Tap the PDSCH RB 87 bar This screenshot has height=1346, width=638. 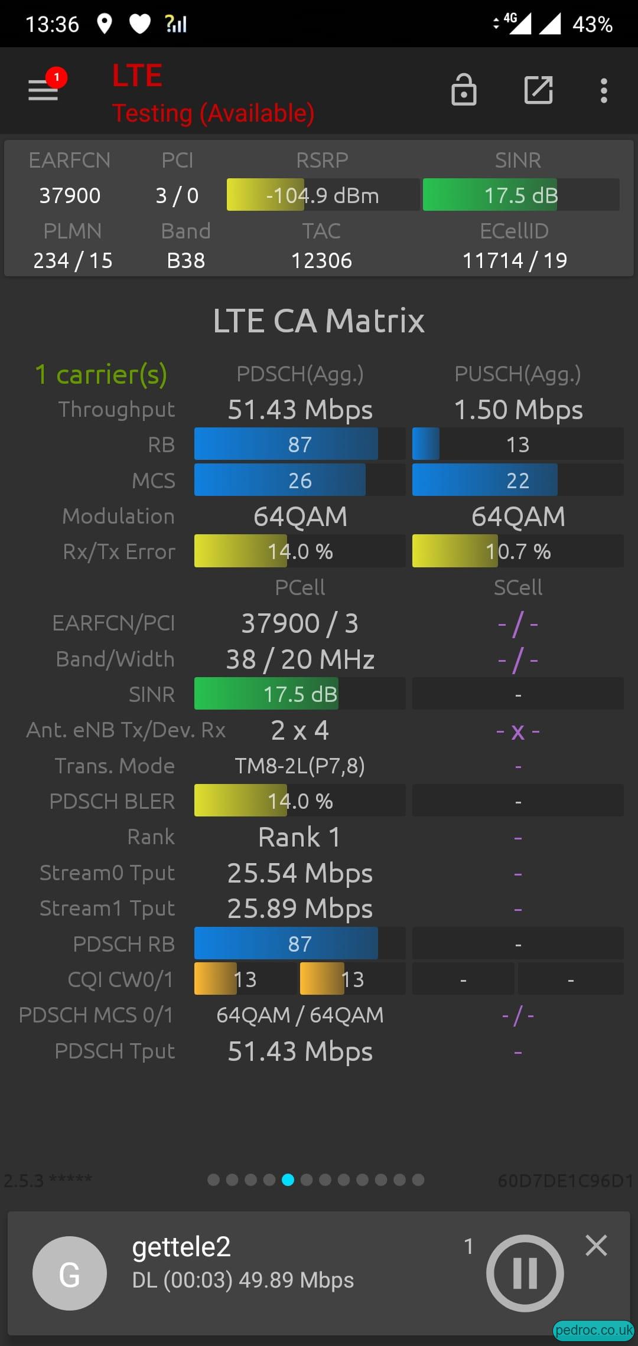pos(300,943)
